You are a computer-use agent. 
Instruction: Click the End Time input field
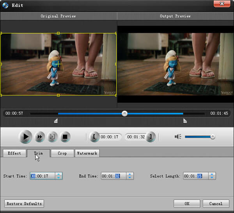[114, 176]
